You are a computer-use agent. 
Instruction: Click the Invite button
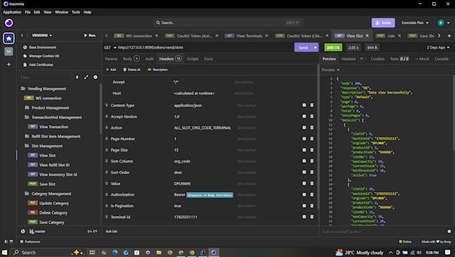(383, 23)
